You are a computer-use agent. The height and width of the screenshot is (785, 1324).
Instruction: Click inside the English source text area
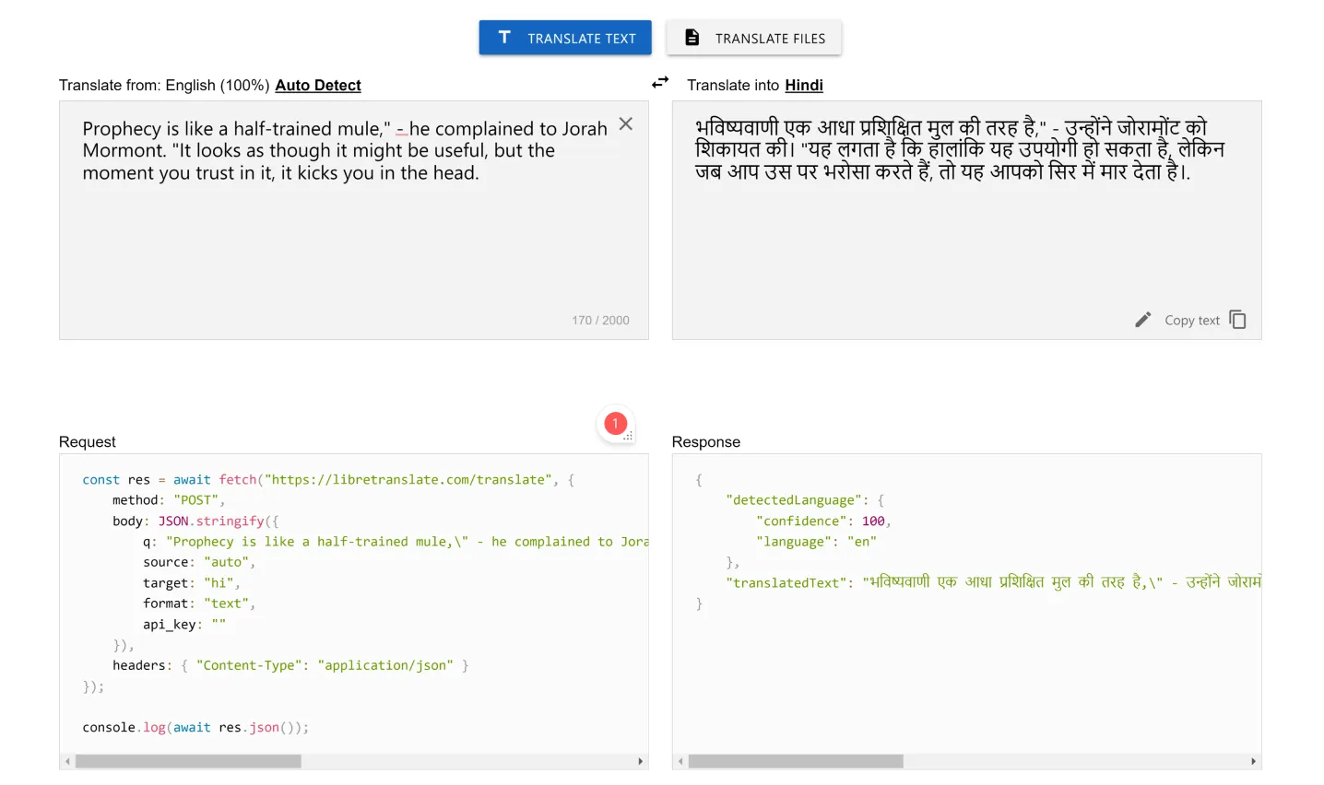350,240
